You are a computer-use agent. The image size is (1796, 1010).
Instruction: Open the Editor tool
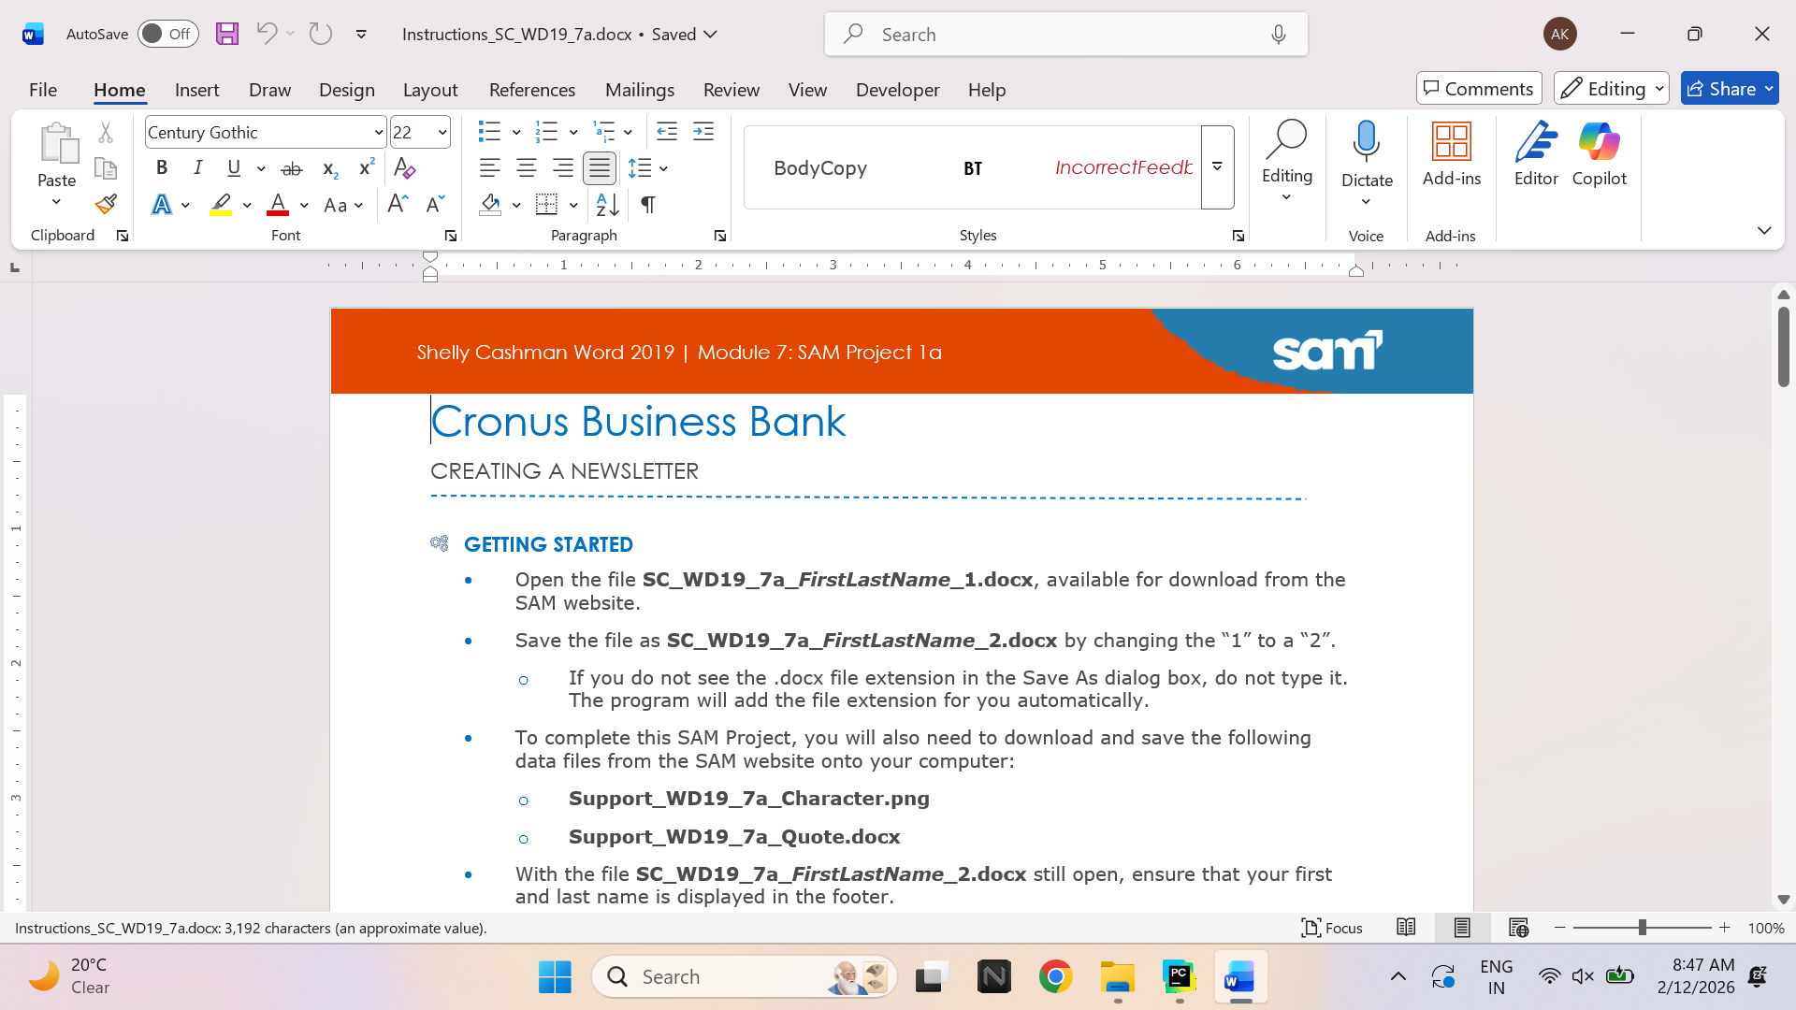pyautogui.click(x=1536, y=155)
